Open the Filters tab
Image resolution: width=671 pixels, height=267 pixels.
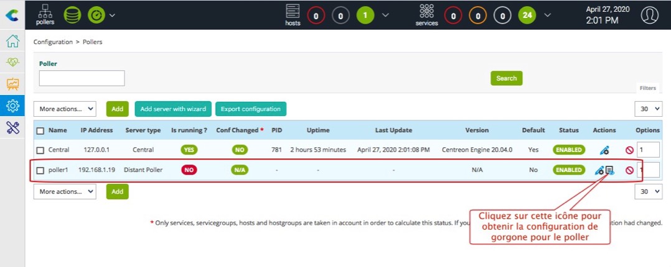click(647, 89)
